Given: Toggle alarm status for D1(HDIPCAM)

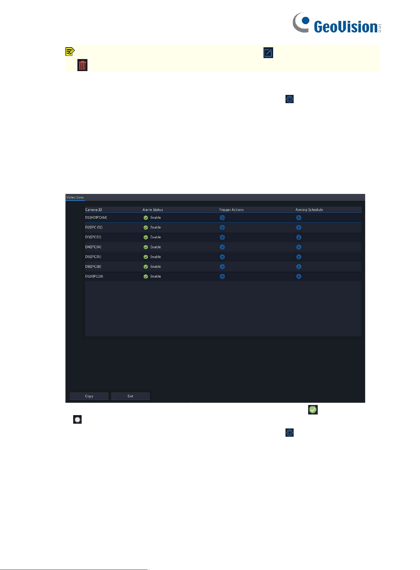Looking at the screenshot, I should click(146, 218).
